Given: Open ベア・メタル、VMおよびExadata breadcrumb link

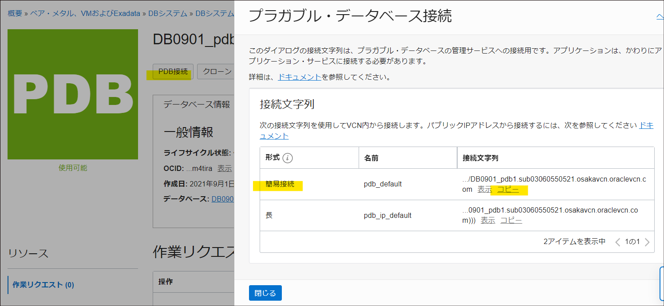Looking at the screenshot, I should tap(85, 13).
